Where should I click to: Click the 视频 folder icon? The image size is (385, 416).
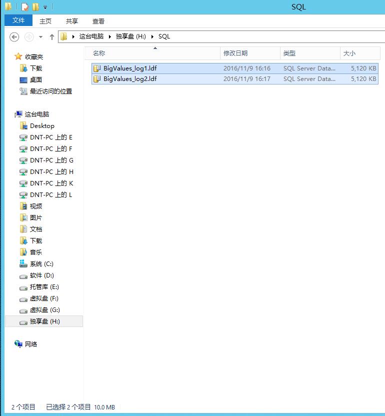point(23,206)
